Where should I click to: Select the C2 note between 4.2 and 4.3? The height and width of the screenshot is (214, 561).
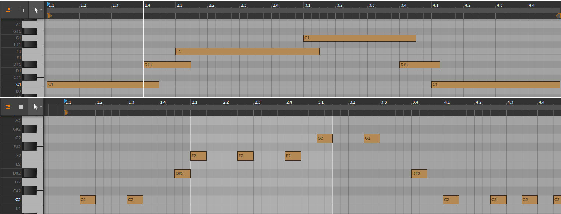(x=498, y=200)
